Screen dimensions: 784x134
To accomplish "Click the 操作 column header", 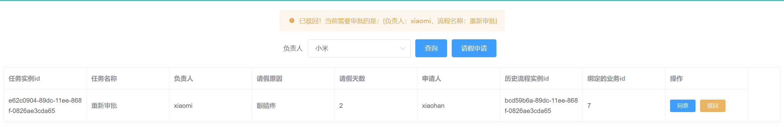I will (x=677, y=79).
